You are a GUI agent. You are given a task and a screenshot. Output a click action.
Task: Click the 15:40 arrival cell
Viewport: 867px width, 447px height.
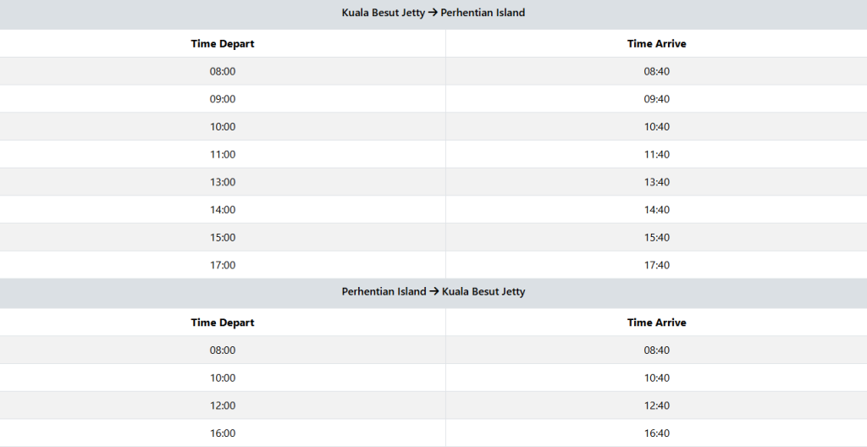pos(656,238)
